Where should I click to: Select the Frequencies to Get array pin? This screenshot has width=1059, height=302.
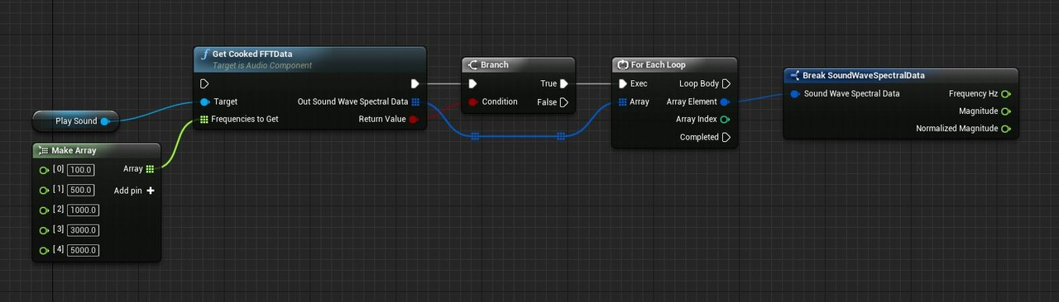[204, 120]
